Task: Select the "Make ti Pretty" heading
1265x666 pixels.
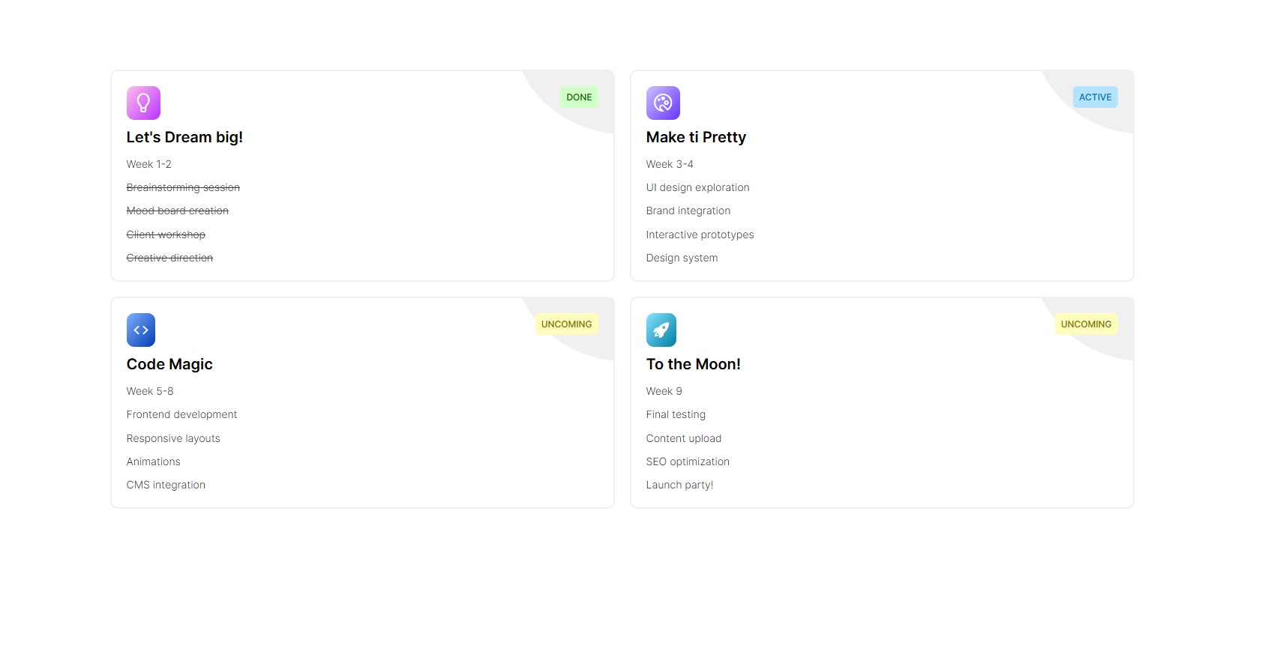Action: tap(696, 138)
